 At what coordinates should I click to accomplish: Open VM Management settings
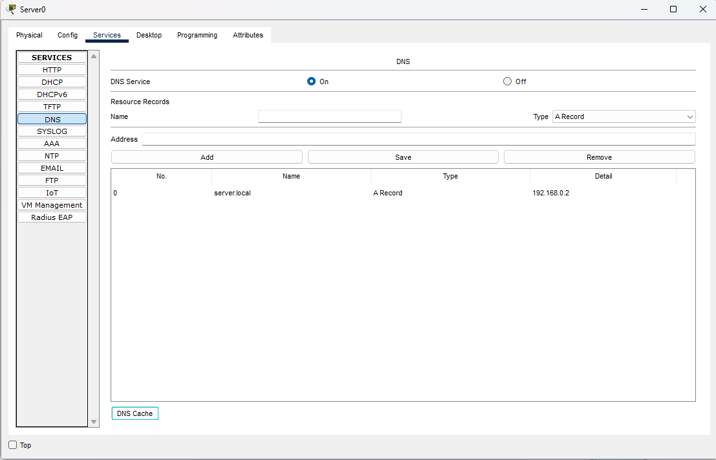[x=52, y=204]
